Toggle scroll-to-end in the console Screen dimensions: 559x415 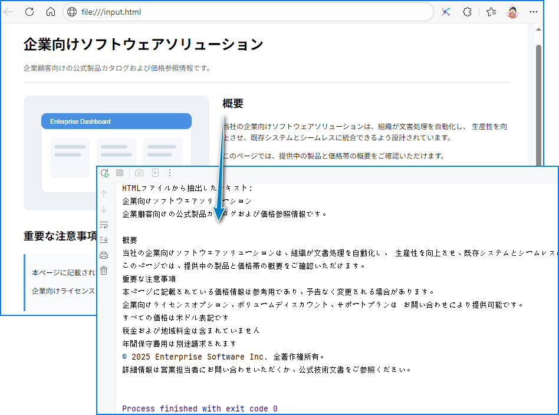(104, 239)
